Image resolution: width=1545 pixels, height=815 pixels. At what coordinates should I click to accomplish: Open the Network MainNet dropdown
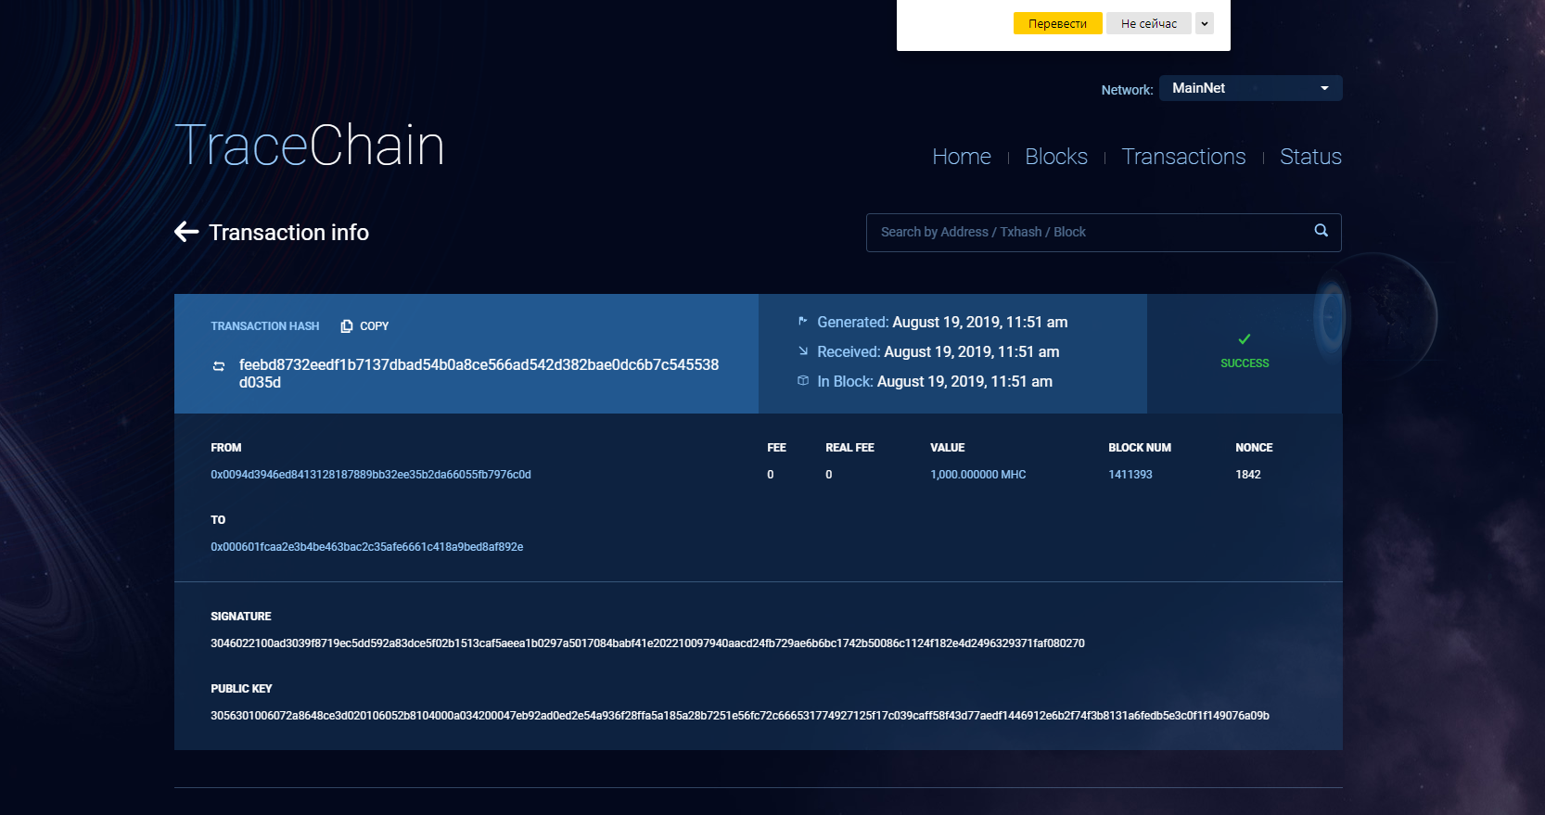[1250, 88]
